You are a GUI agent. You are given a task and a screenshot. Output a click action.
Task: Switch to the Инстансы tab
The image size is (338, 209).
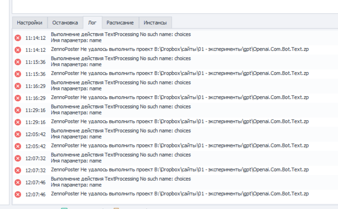point(155,23)
